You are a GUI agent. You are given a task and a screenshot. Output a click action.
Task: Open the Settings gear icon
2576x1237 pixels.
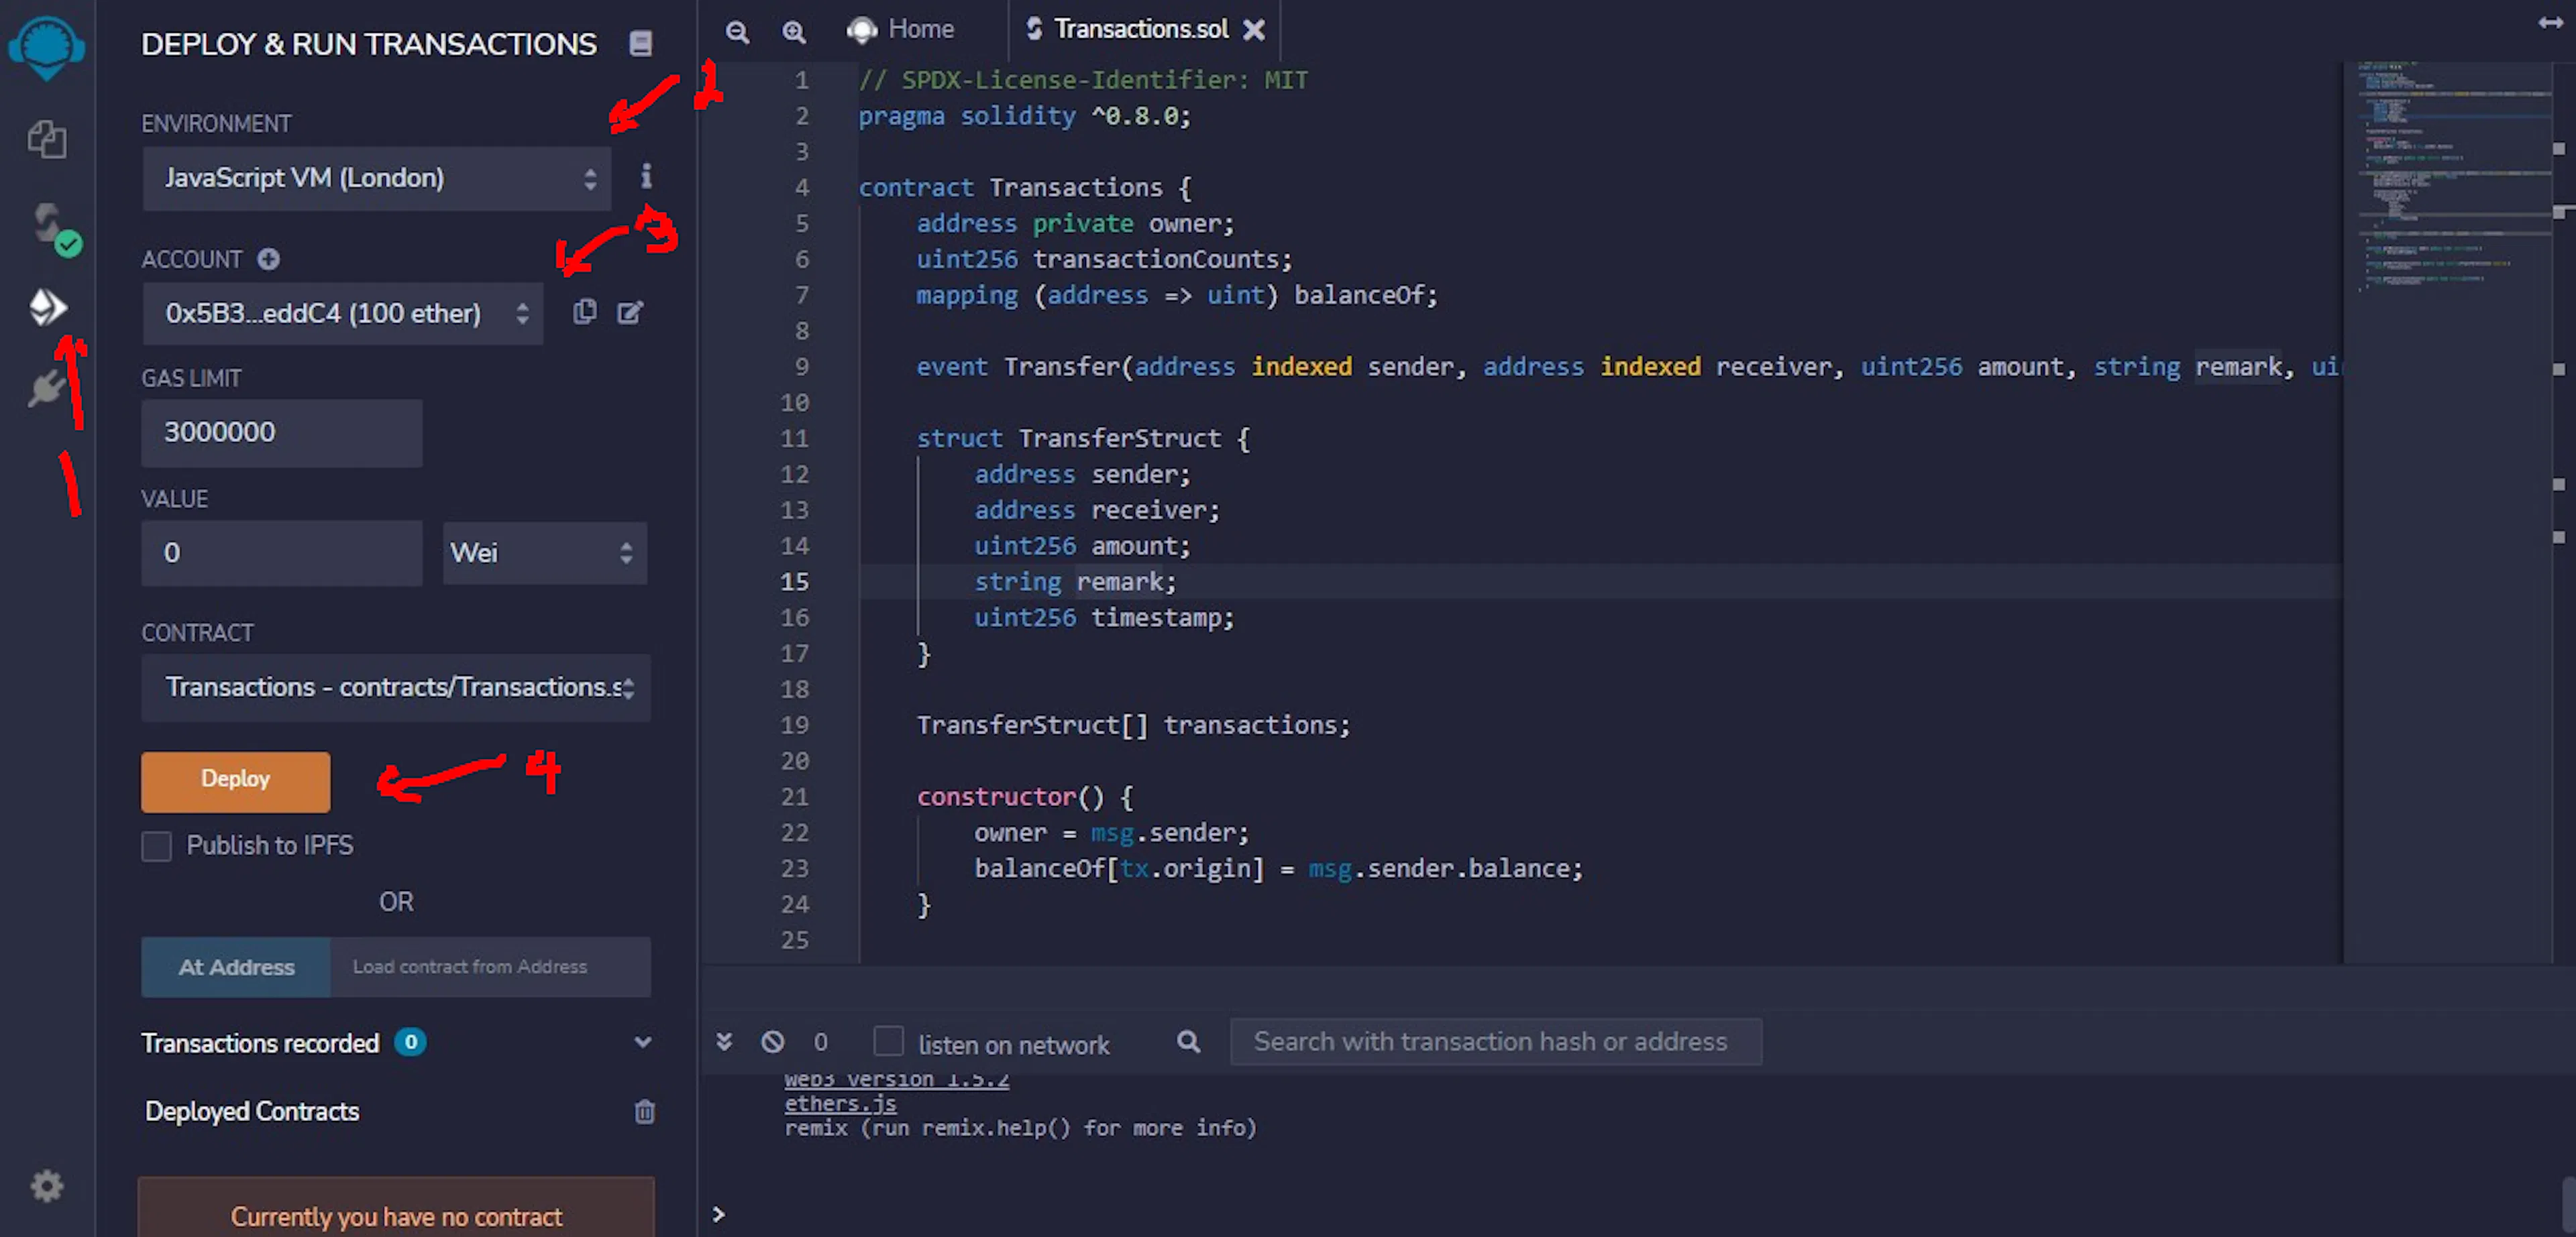[47, 1185]
